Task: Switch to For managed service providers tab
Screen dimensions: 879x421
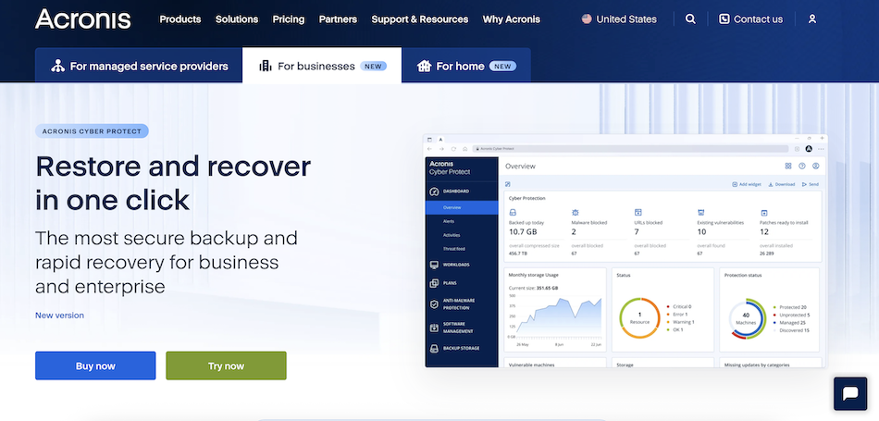Action: pyautogui.click(x=139, y=66)
